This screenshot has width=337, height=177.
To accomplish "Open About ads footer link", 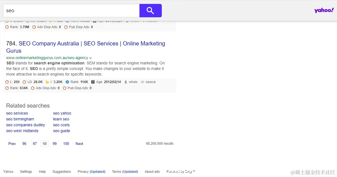I will 152,172.
